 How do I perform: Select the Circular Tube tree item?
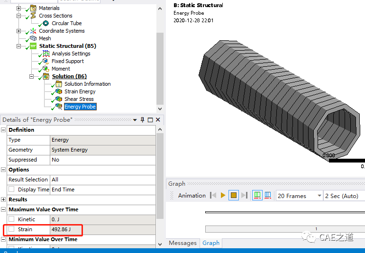pyautogui.click(x=66, y=23)
